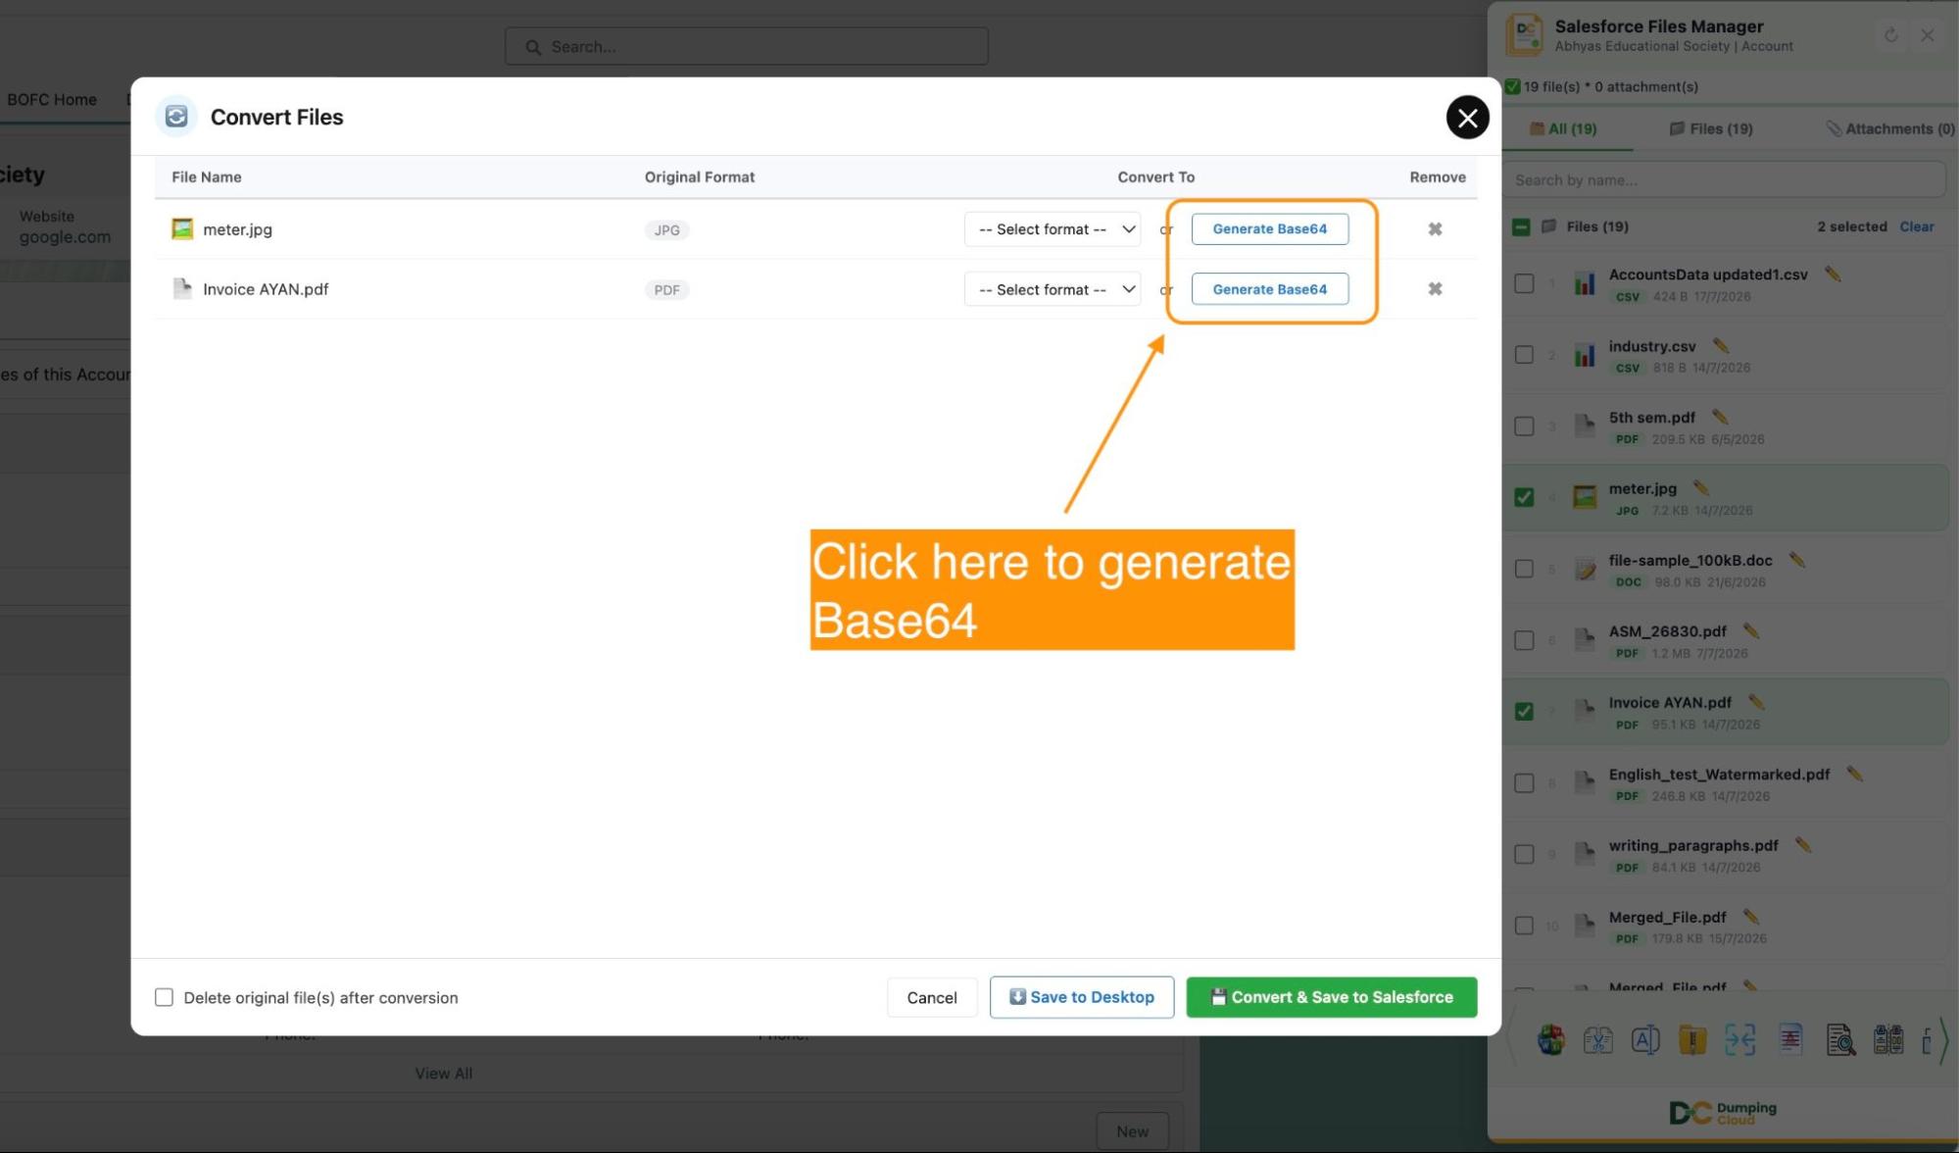Click the pencil rename icon for file-sample_100kB.doc
This screenshot has width=1959, height=1153.
(1796, 559)
